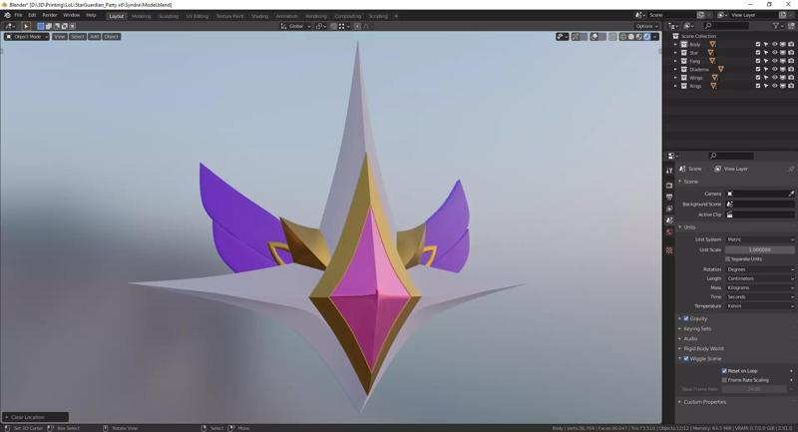Toggle the Gravity checkbox
Viewport: 798px width, 432px height.
686,319
